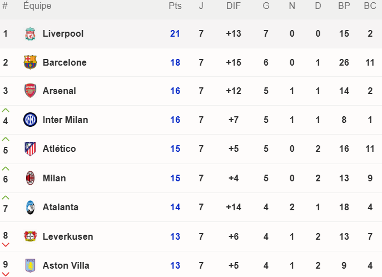Click the Liverpool club crest
Viewport: 382px width, 277px height.
[30, 33]
